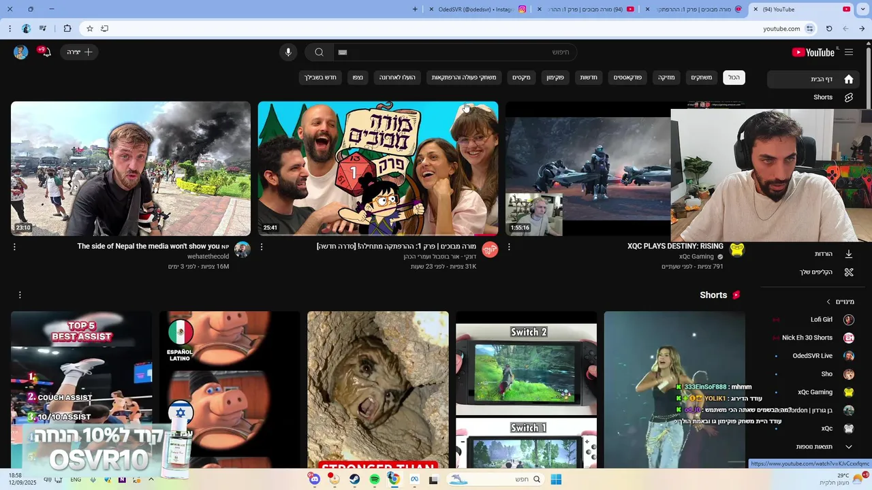
Task: Open the XQC PLAYS DESTINY thumbnail
Action: pos(588,169)
